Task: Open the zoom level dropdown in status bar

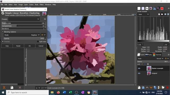Action: point(44,88)
